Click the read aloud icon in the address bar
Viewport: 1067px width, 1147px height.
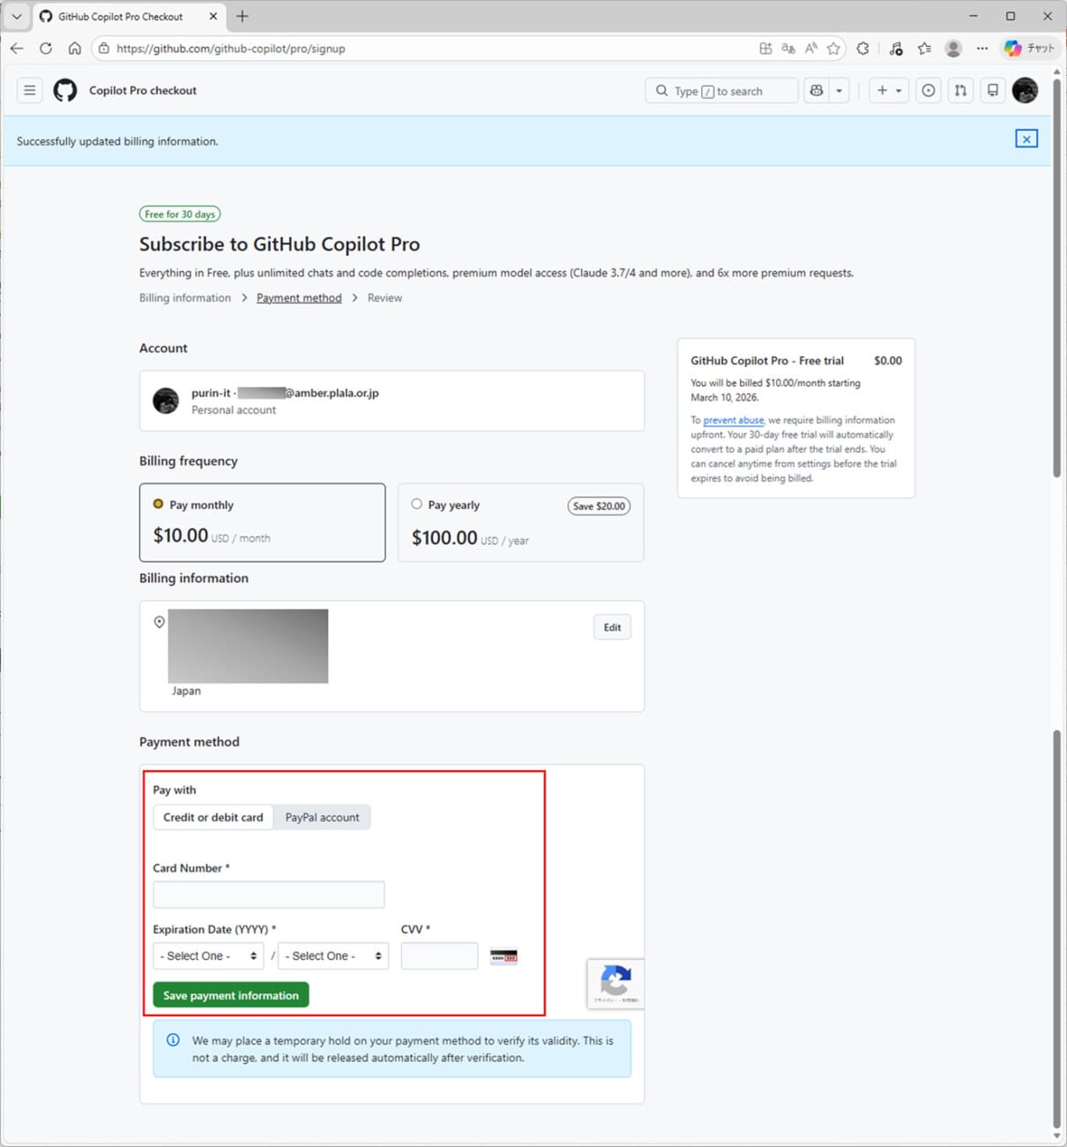[810, 49]
